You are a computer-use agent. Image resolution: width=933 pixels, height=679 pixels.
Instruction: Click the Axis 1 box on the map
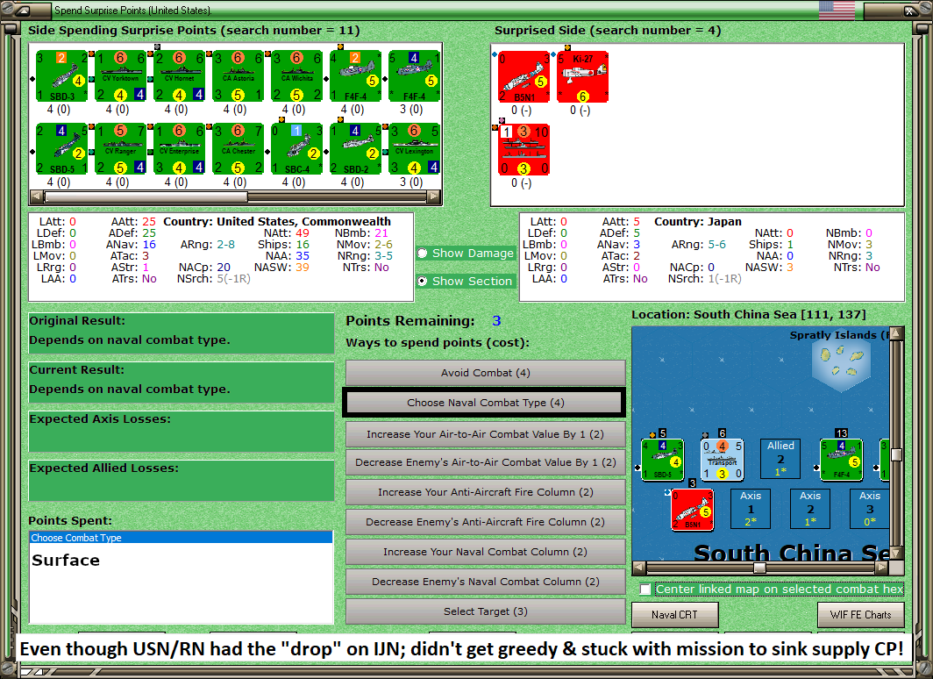(x=751, y=509)
